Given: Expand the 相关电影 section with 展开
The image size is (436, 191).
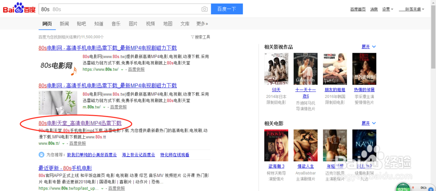Looking at the screenshot, I should point(368,123).
